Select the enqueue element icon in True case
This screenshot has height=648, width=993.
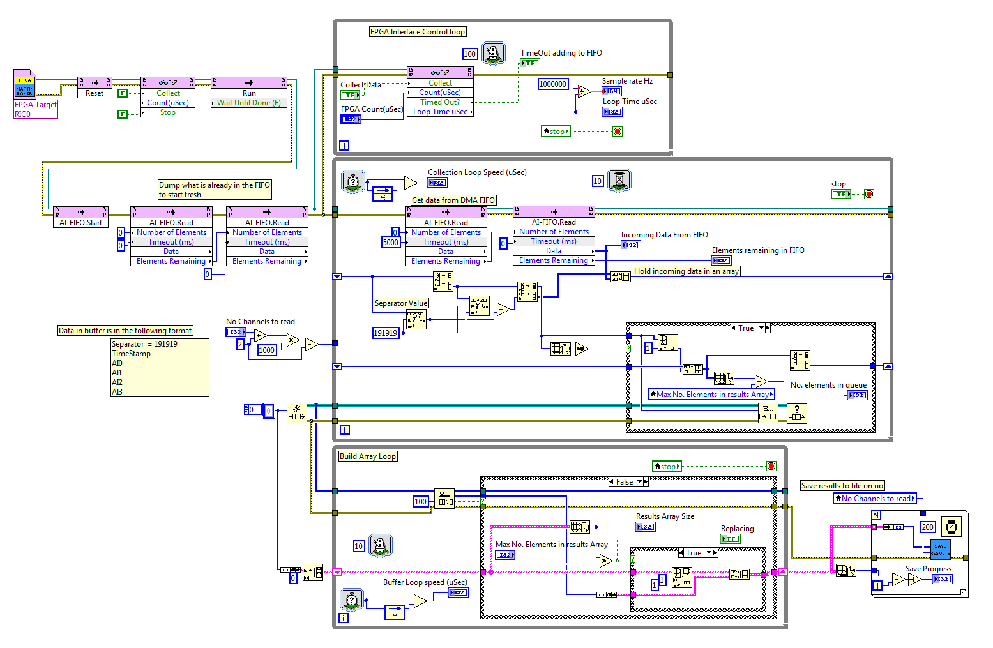click(768, 413)
